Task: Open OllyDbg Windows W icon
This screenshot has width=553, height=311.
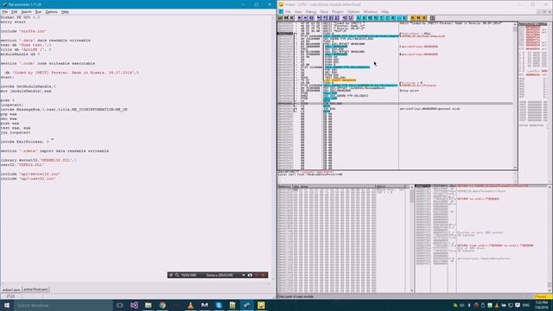Action: (375, 17)
